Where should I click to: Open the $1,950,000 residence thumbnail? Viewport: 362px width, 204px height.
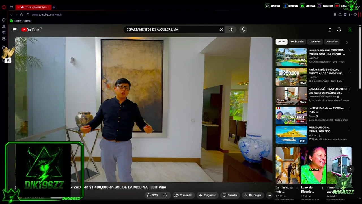[x=291, y=76]
